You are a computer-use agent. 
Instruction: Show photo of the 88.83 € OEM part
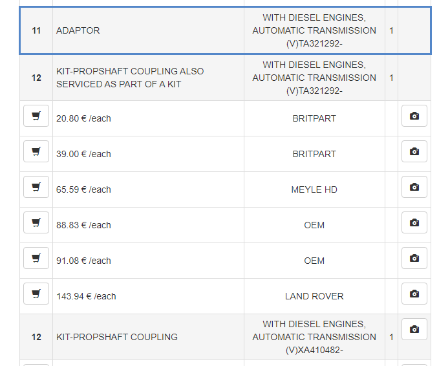(414, 222)
